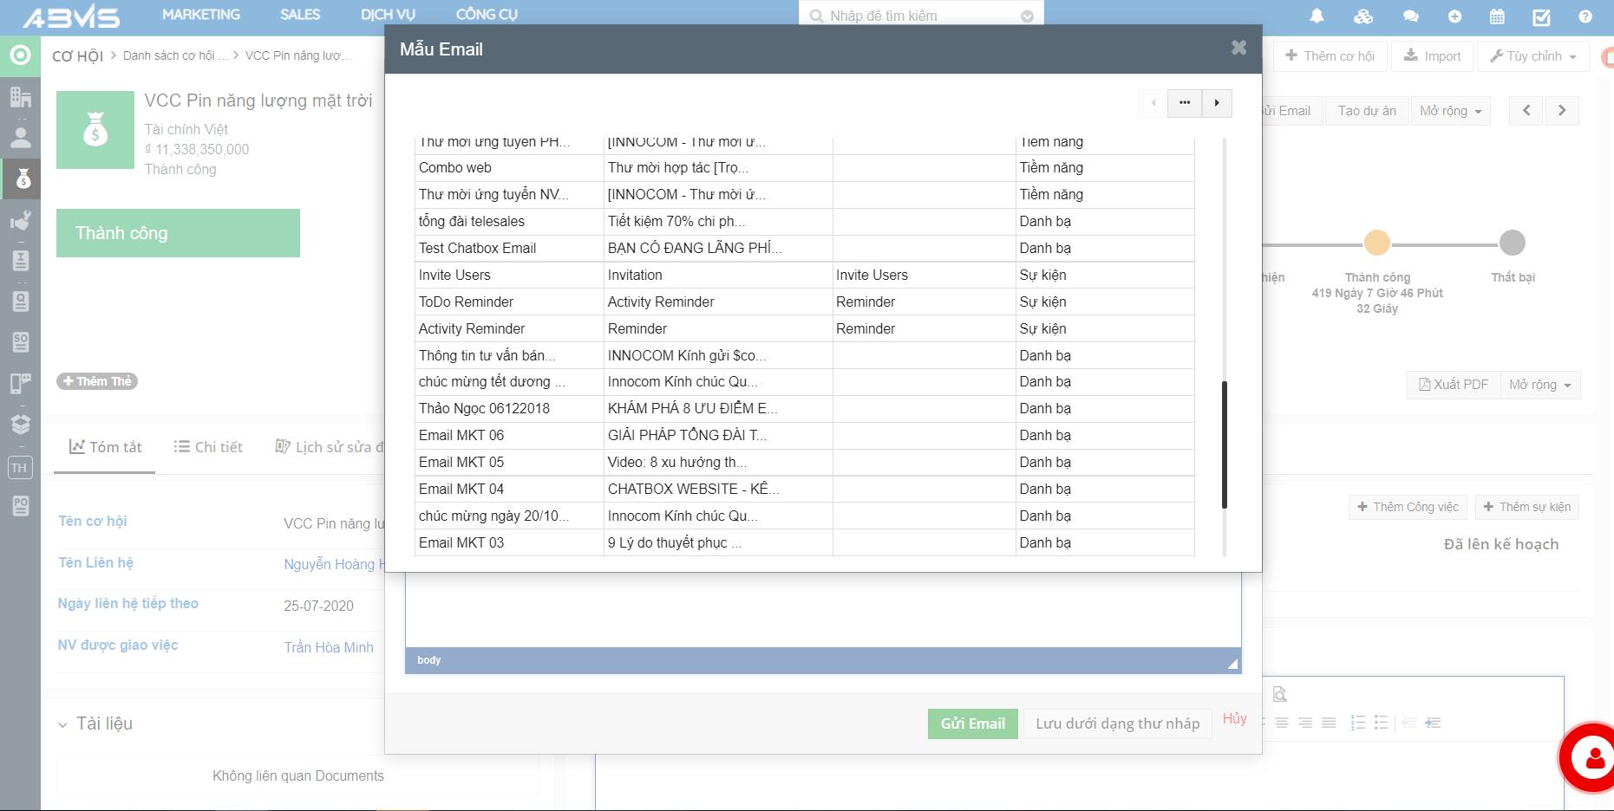
Task: Switch to the Chi tiết tab
Action: pyautogui.click(x=208, y=447)
